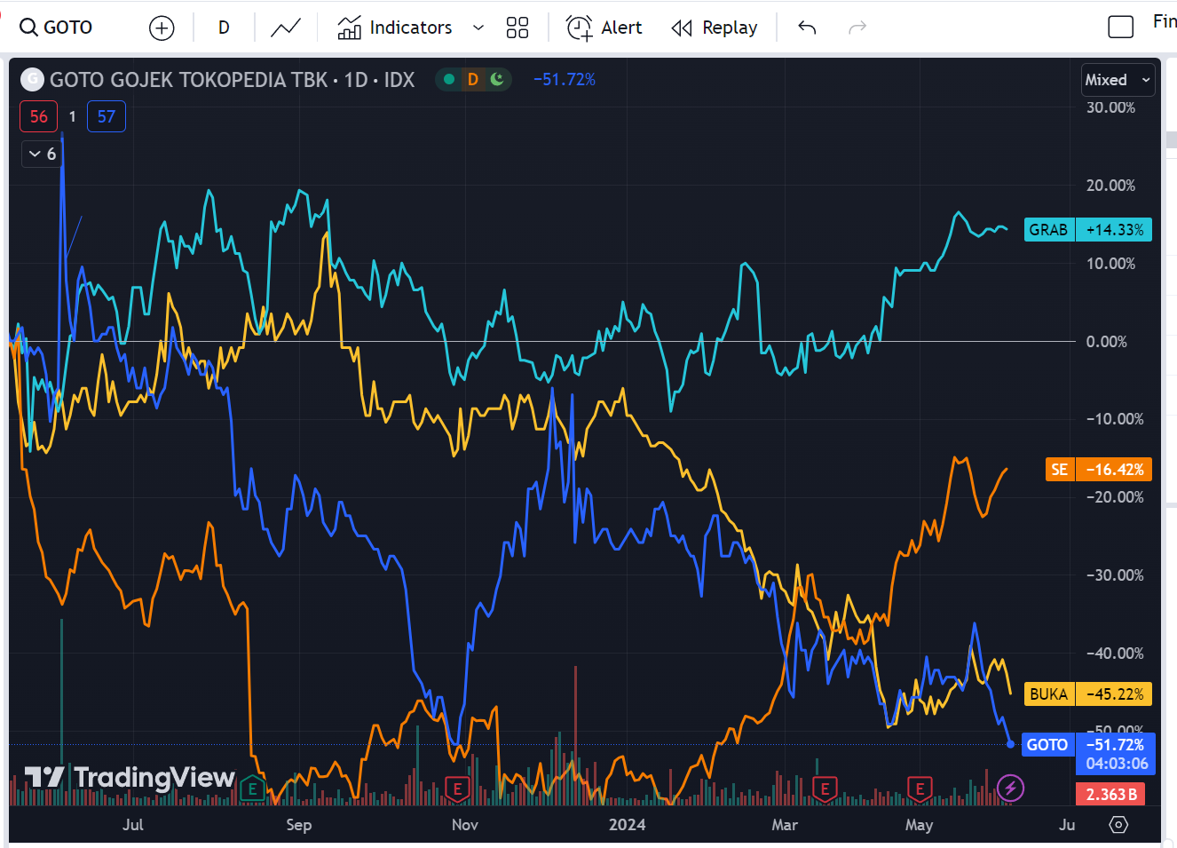Open the earnings E marker near May
The height and width of the screenshot is (848, 1177).
coord(920,789)
